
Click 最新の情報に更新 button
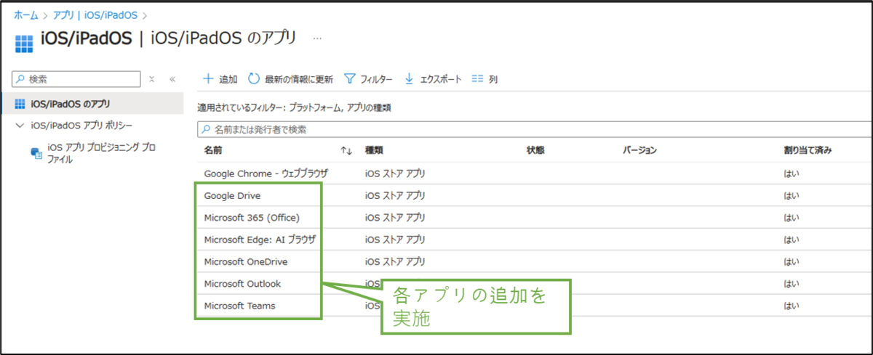click(290, 78)
